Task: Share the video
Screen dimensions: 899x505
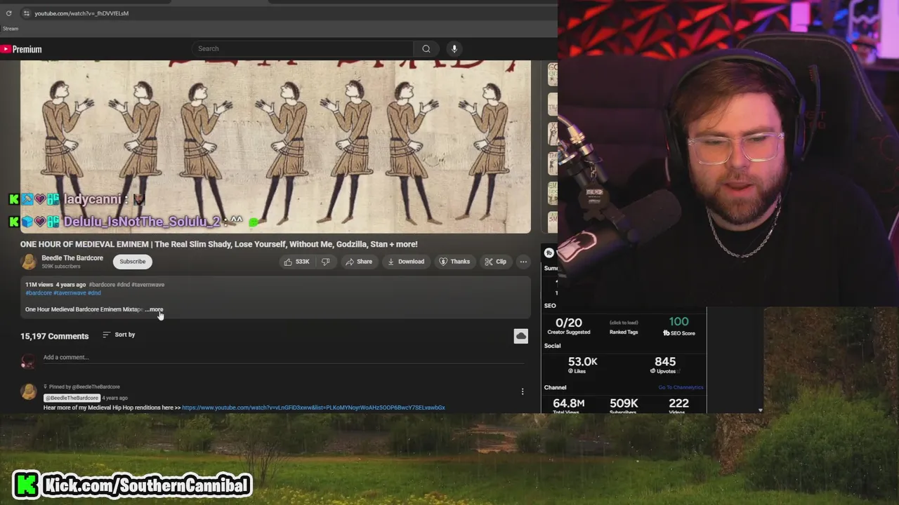Action: (x=358, y=262)
